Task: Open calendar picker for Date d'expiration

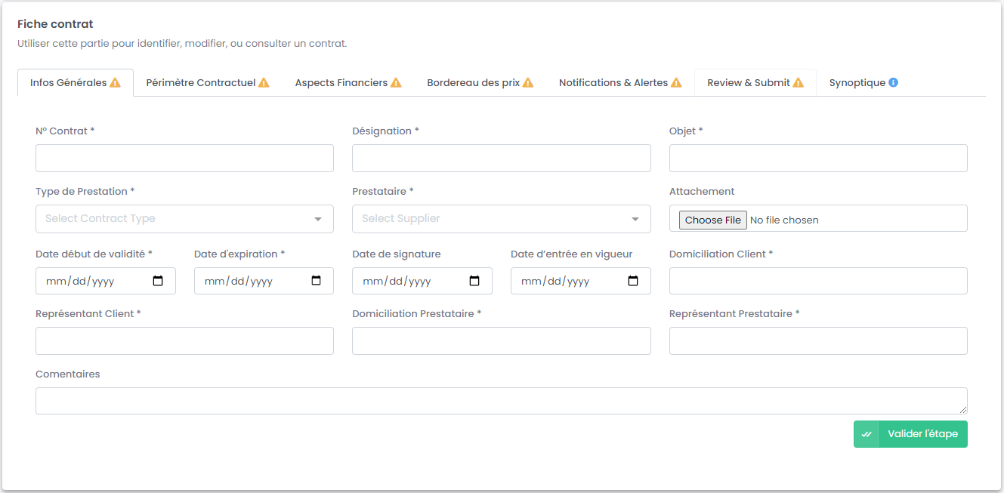Action: [317, 281]
